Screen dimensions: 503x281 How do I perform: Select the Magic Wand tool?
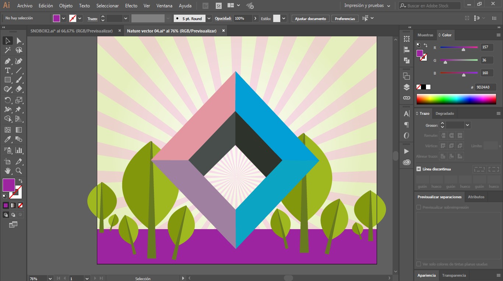pos(8,50)
